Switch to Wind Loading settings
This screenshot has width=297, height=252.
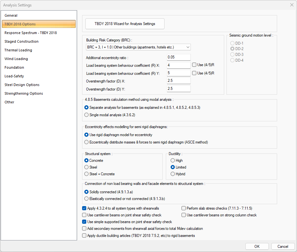click(16, 59)
